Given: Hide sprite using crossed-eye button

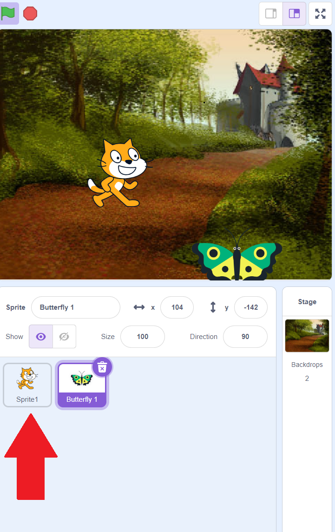Looking at the screenshot, I should pyautogui.click(x=64, y=337).
